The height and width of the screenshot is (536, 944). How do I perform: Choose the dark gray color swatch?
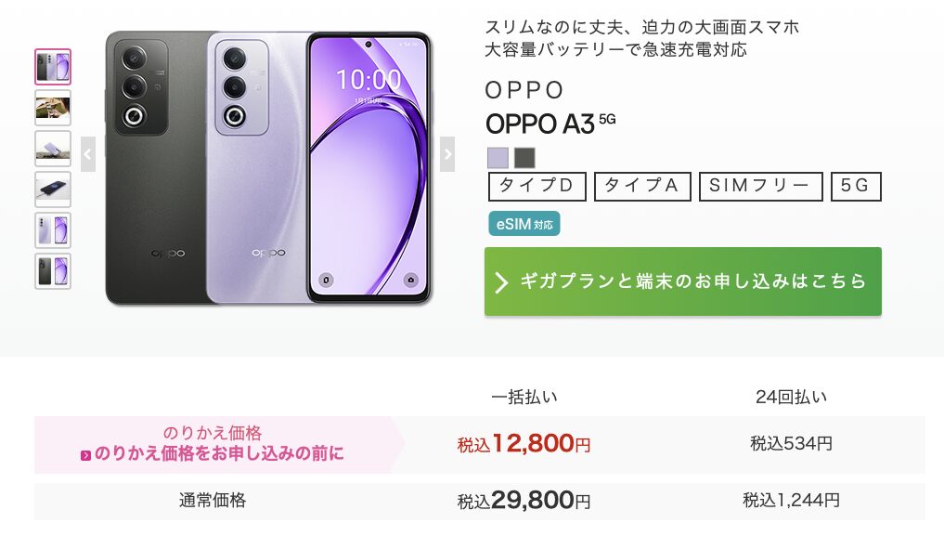pyautogui.click(x=524, y=158)
